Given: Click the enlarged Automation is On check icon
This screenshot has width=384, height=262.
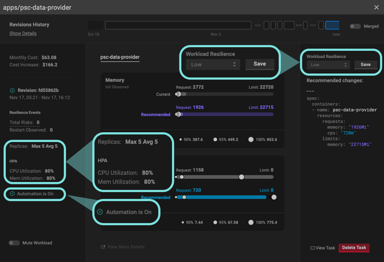Looking at the screenshot, I should pyautogui.click(x=100, y=212).
